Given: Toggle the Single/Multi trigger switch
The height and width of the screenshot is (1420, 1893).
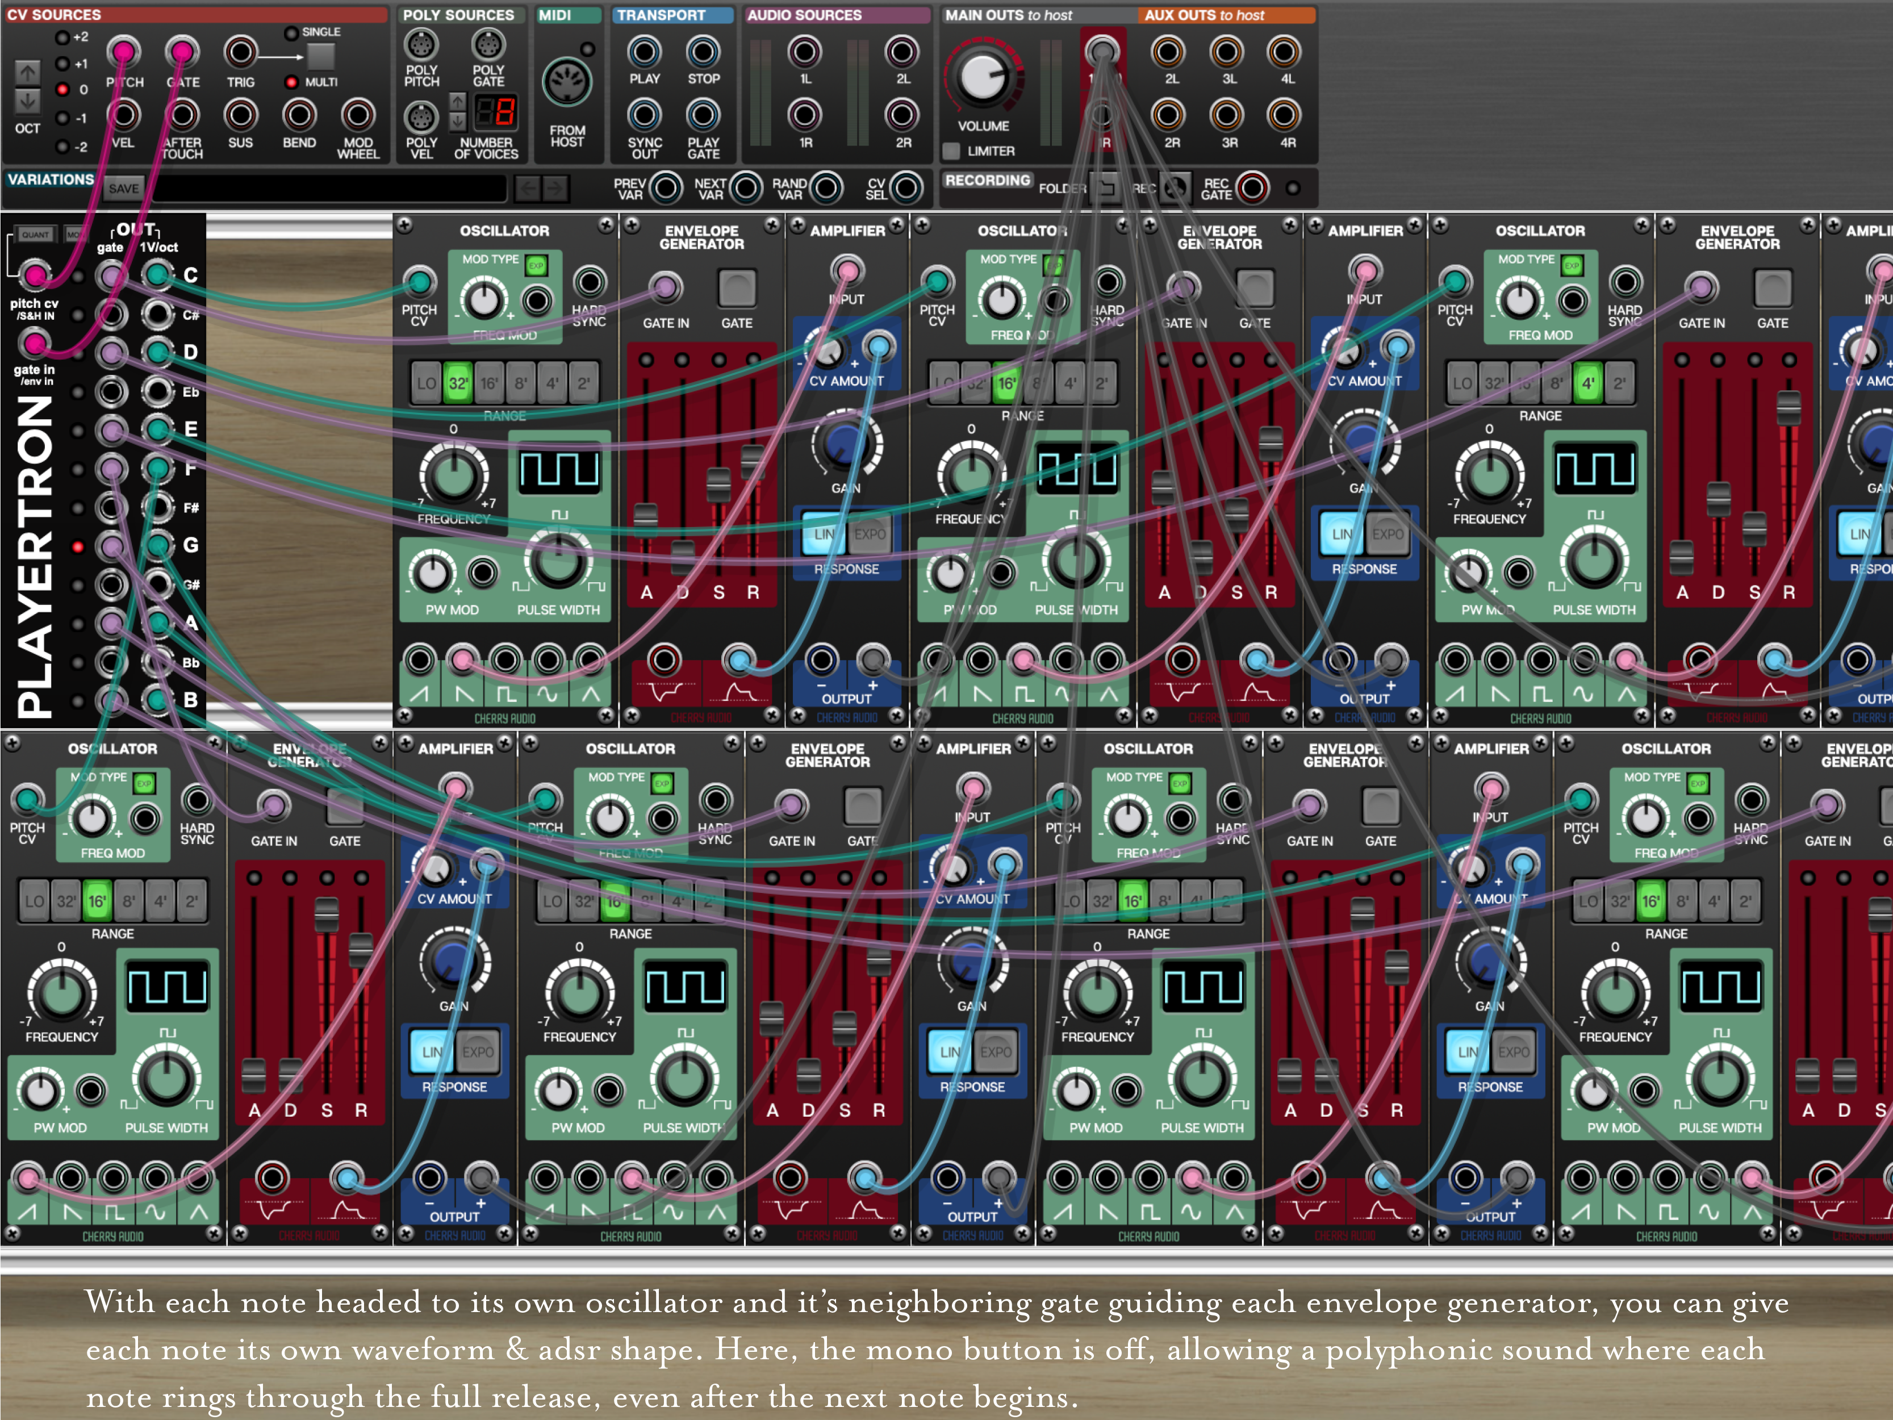Looking at the screenshot, I should point(321,57).
